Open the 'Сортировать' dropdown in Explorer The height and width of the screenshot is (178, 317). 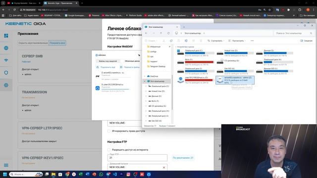tap(216, 41)
